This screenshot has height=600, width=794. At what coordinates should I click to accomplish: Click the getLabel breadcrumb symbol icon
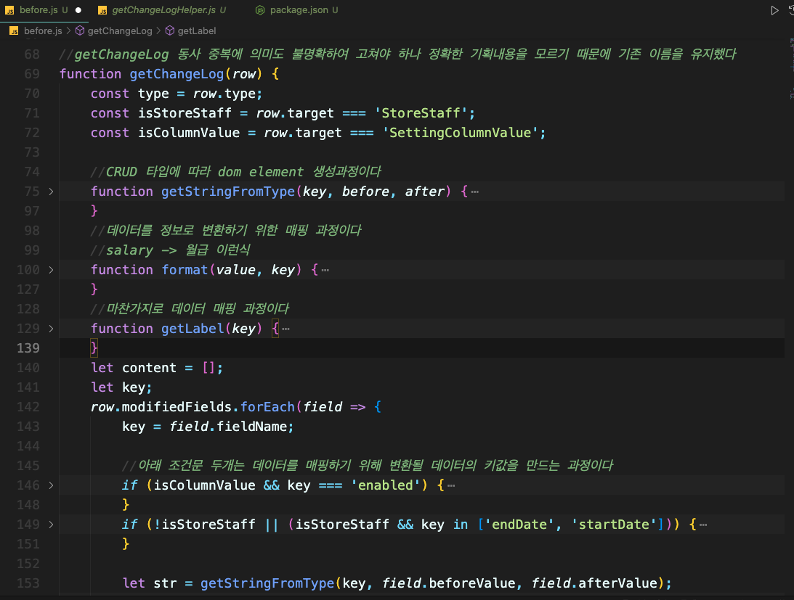coord(170,31)
